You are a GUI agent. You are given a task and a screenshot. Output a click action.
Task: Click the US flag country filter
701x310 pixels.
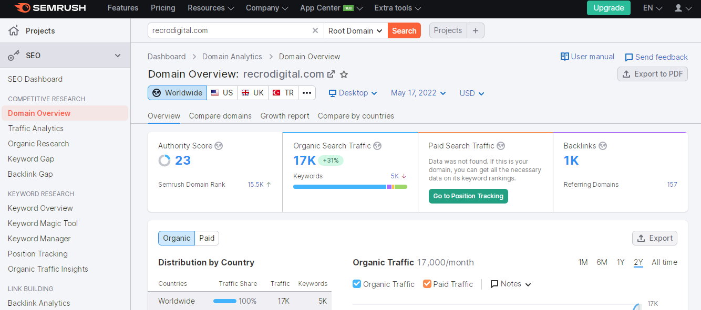222,93
